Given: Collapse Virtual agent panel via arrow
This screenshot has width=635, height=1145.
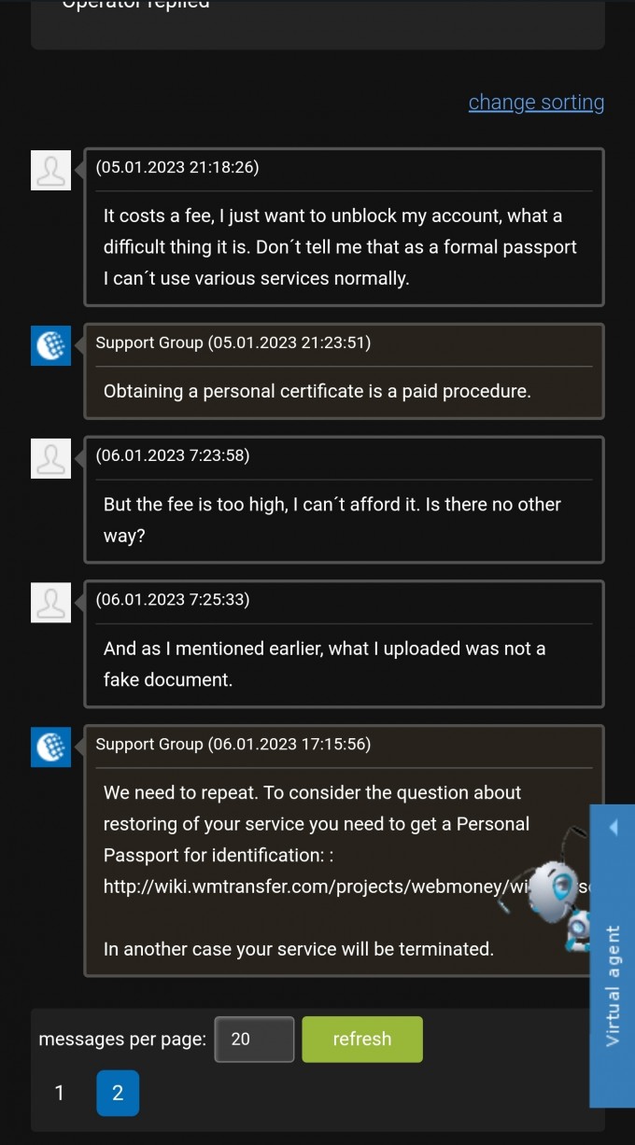Looking at the screenshot, I should (x=613, y=827).
